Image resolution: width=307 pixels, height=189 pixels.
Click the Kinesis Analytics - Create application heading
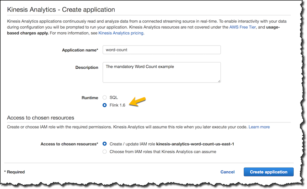tap(61, 10)
